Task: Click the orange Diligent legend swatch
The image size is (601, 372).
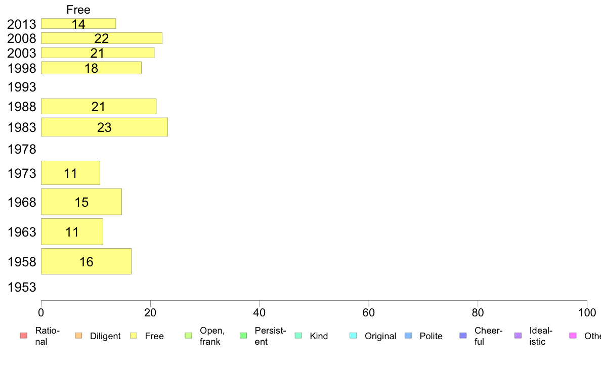Action: pyautogui.click(x=78, y=336)
